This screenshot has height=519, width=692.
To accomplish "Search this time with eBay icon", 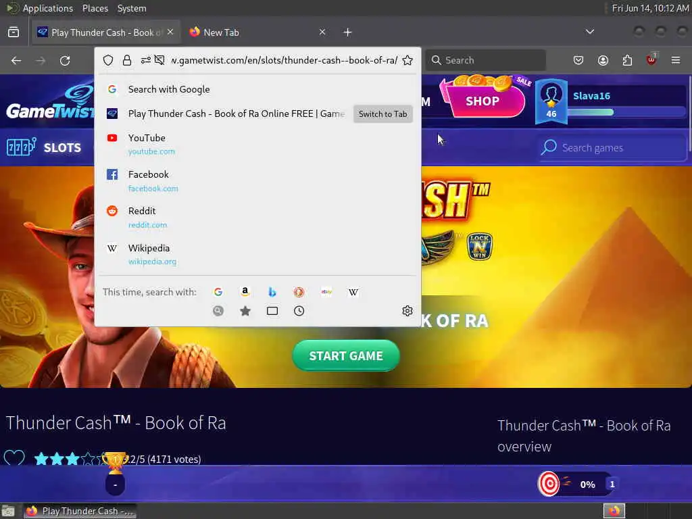I will point(326,292).
